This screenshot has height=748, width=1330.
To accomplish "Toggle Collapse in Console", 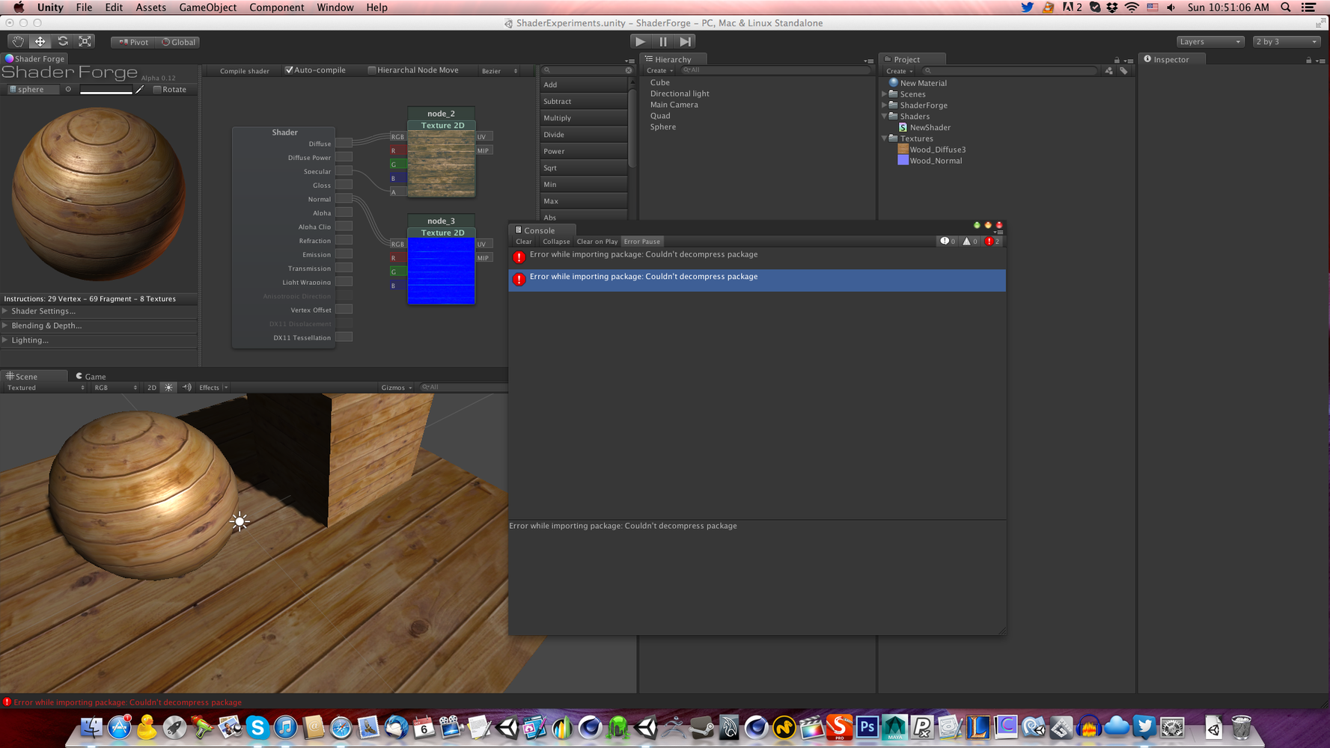I will [x=556, y=242].
